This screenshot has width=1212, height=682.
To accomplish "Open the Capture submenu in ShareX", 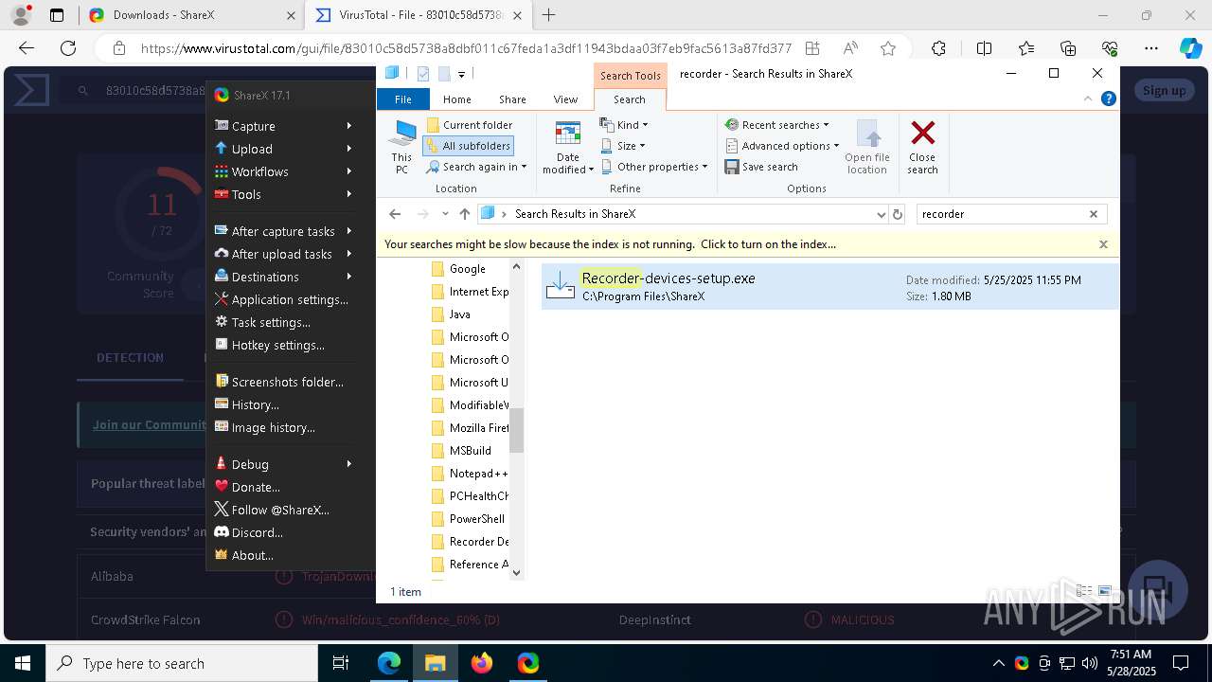I will pyautogui.click(x=281, y=126).
